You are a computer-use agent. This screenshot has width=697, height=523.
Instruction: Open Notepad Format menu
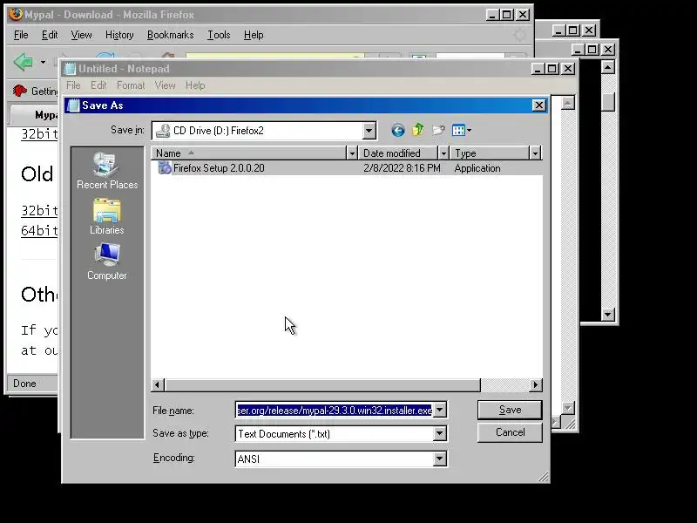[x=131, y=85]
